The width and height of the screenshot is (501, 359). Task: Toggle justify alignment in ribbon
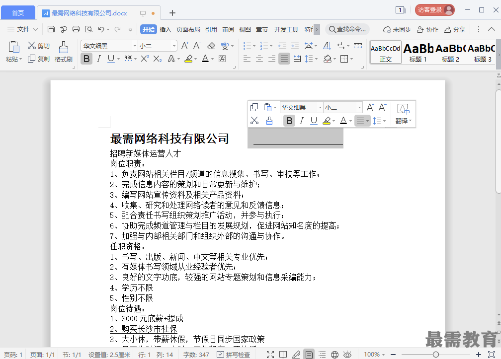[x=284, y=59]
